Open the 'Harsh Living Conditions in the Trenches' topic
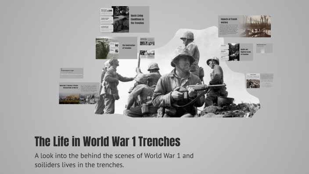309x174 pixels. pos(125,19)
